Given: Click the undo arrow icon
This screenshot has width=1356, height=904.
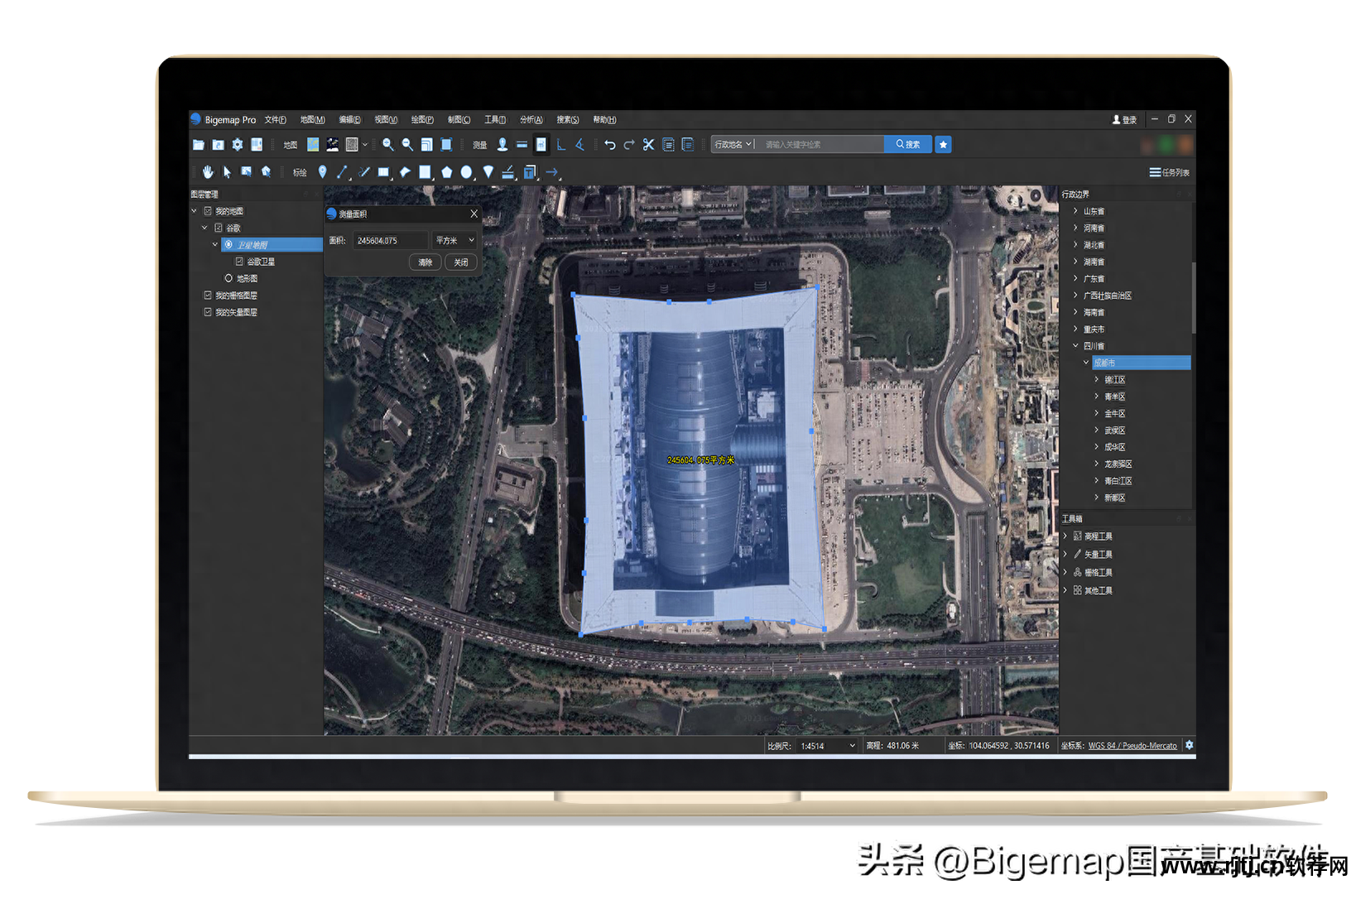Looking at the screenshot, I should (610, 145).
